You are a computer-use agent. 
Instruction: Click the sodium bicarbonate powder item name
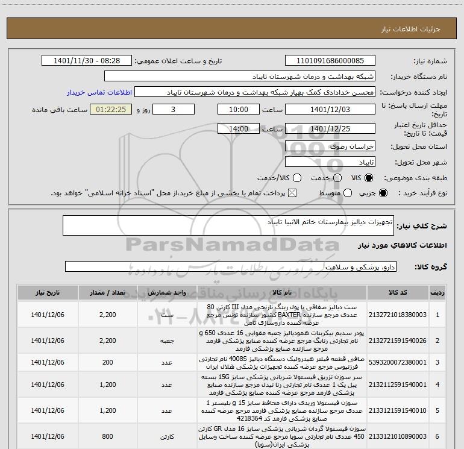(x=282, y=341)
